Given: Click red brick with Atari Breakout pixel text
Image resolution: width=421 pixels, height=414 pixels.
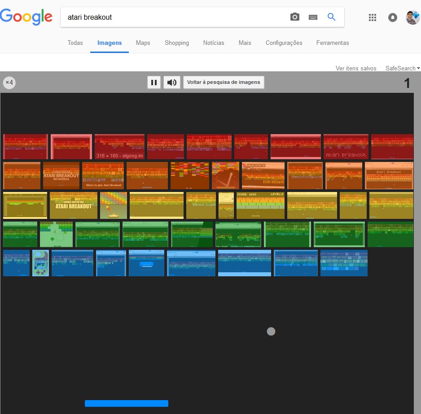Looking at the screenshot, I should click(346, 147).
